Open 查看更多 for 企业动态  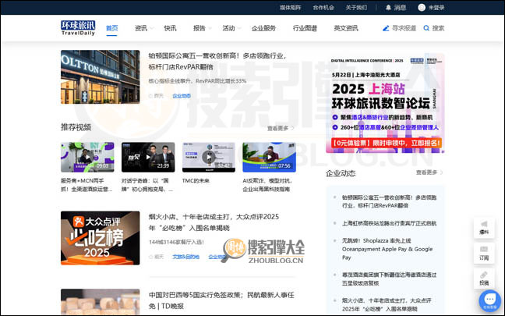click(x=429, y=172)
